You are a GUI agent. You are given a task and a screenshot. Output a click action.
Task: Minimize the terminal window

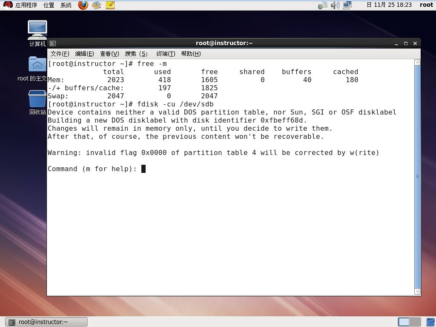tap(396, 44)
